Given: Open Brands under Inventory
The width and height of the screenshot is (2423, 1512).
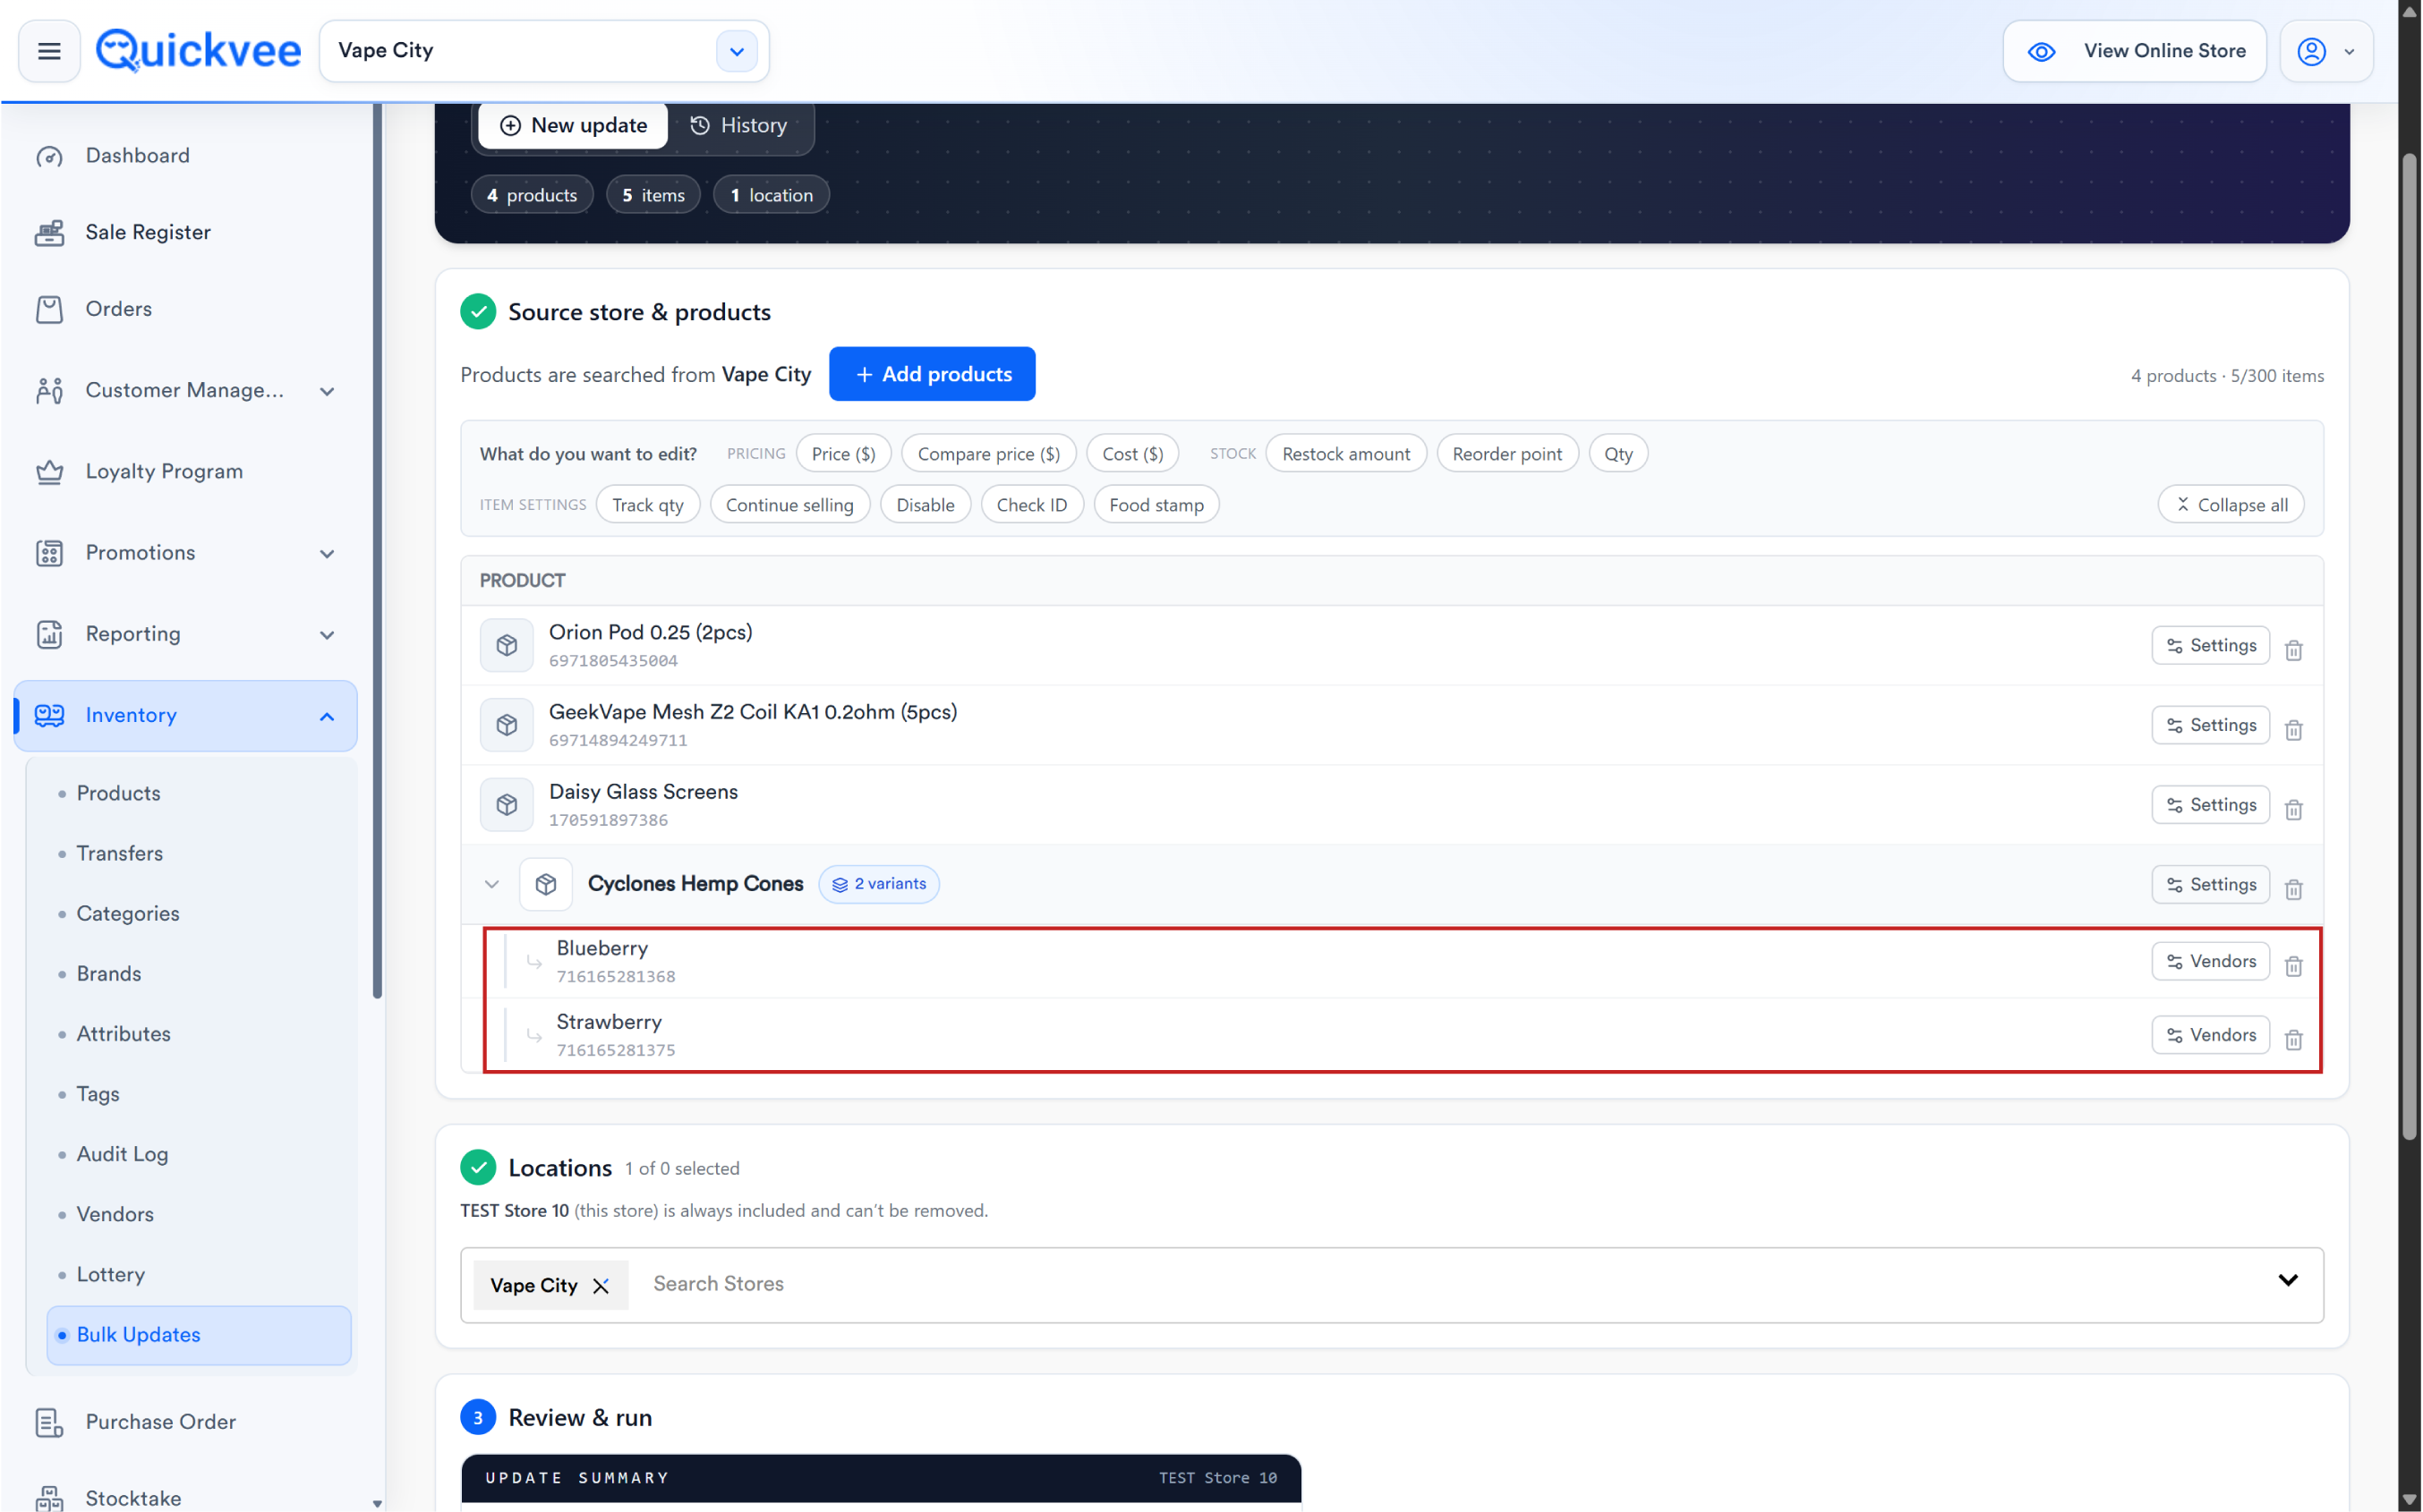Looking at the screenshot, I should click(x=109, y=974).
